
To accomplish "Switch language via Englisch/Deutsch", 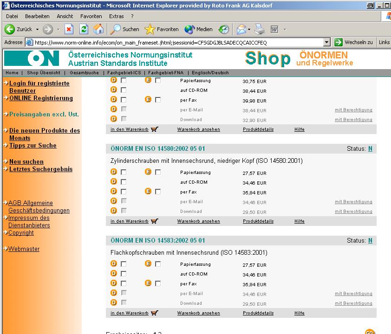I will coord(210,73).
